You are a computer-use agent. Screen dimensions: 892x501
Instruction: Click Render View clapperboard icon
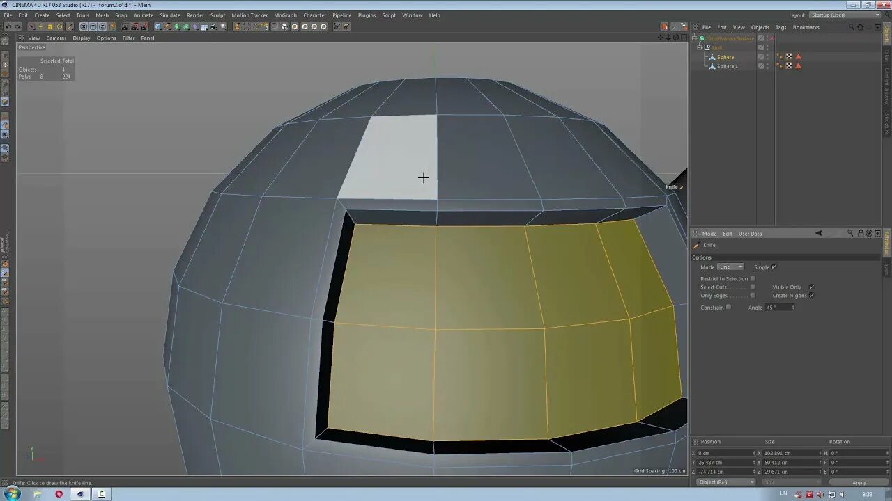[125, 26]
